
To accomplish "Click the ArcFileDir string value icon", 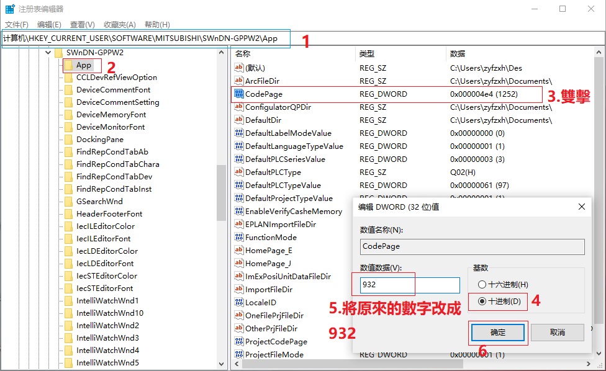I will click(239, 81).
